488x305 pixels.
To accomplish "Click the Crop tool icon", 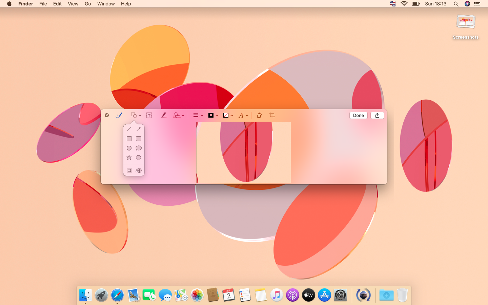I will (272, 115).
